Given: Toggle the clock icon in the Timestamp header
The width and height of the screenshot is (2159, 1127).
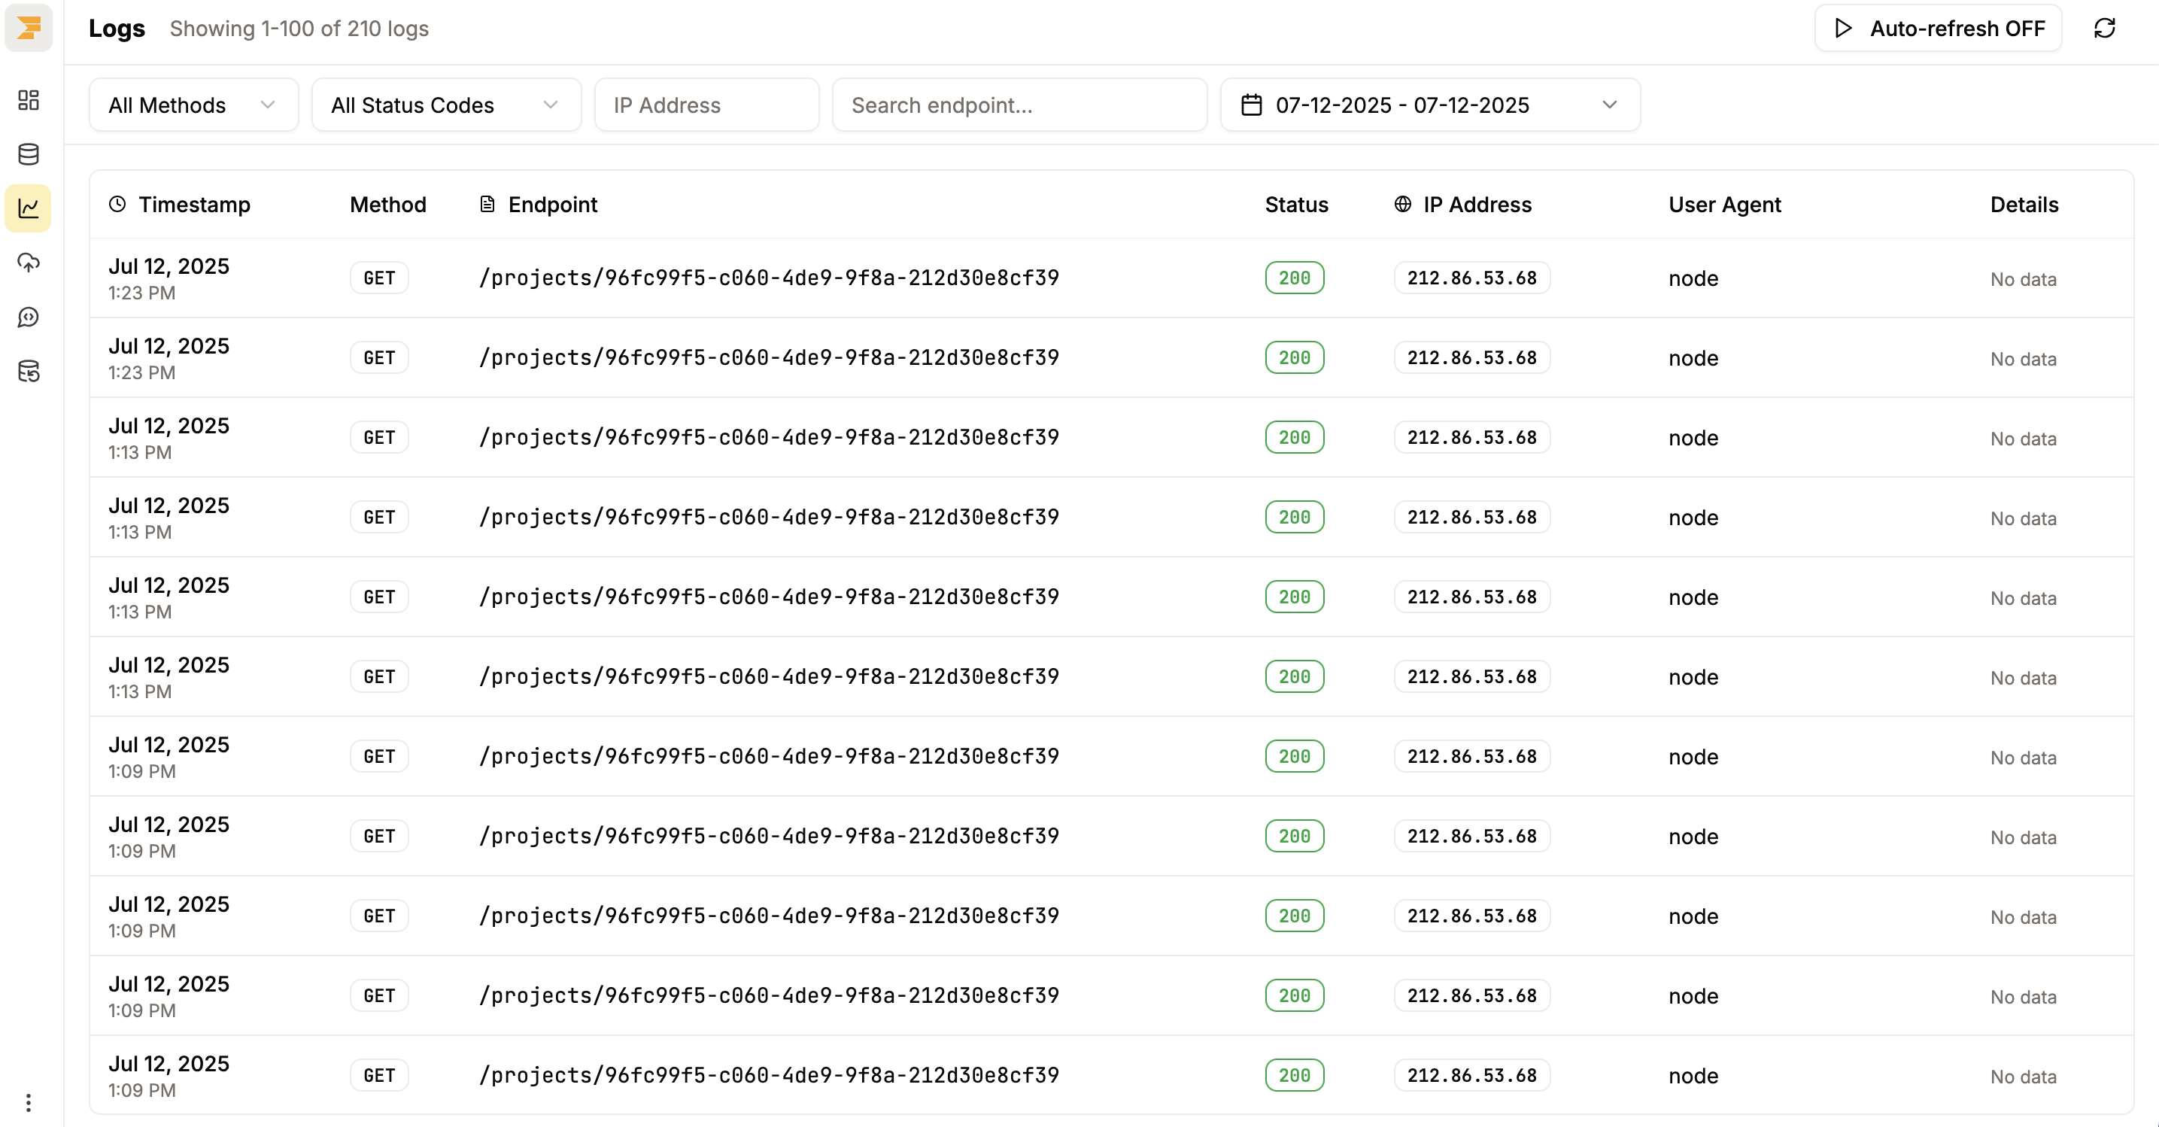Looking at the screenshot, I should click(117, 204).
